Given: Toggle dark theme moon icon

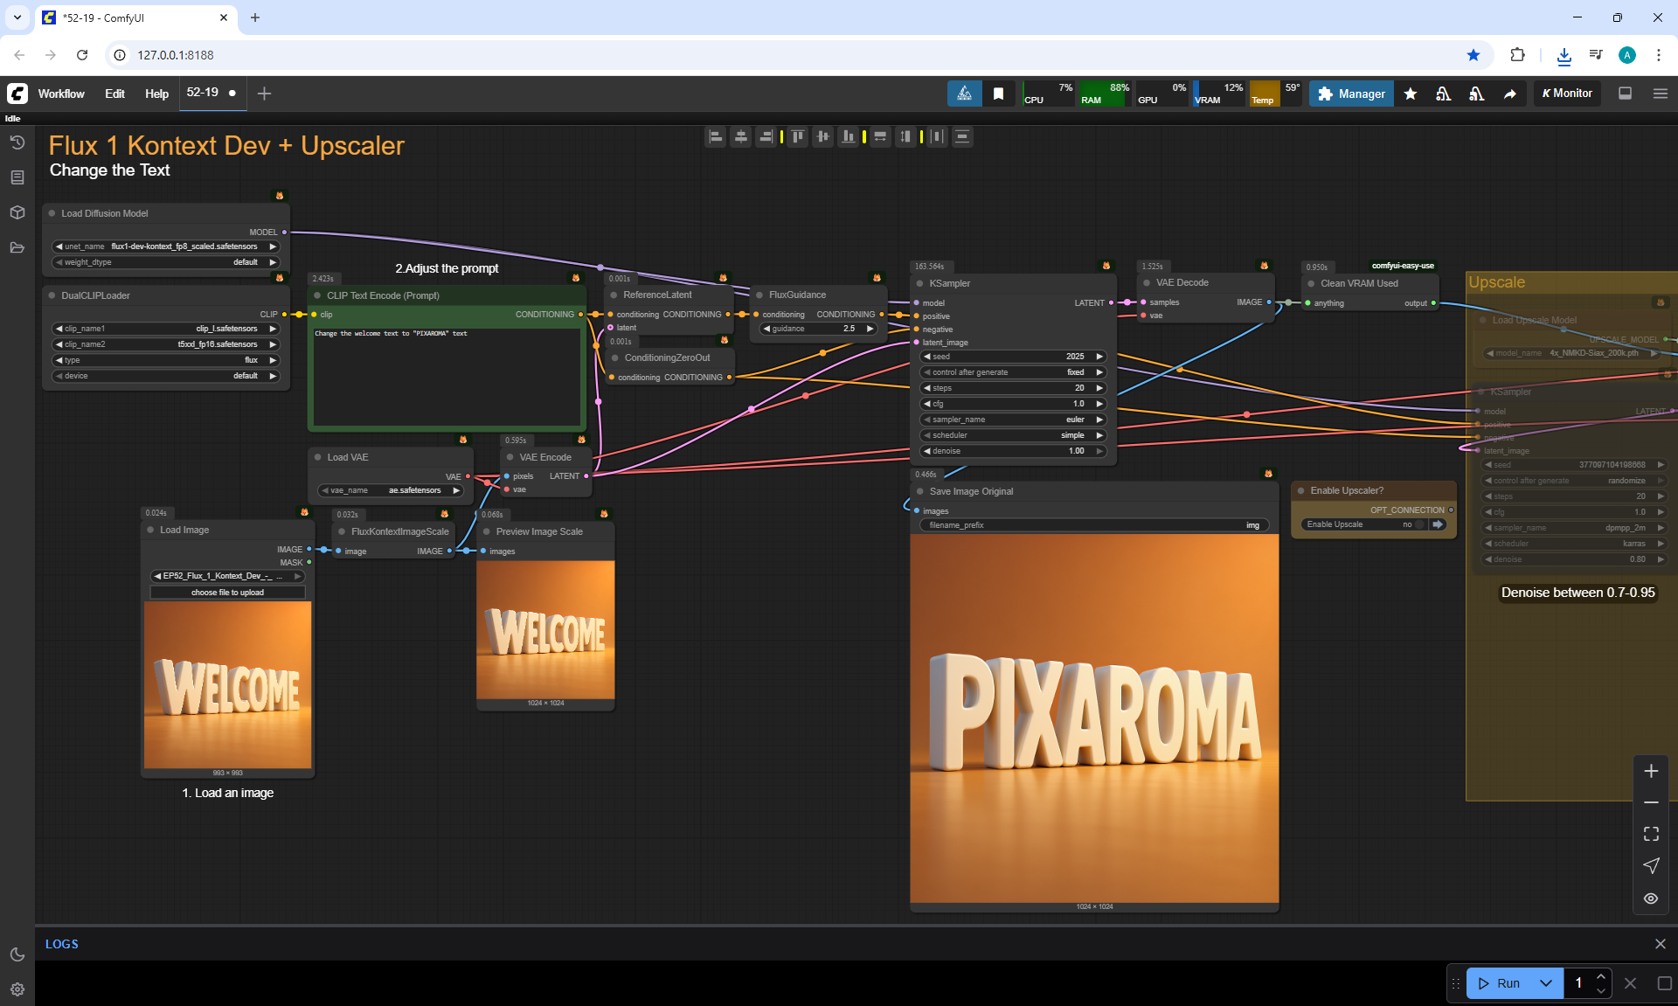Looking at the screenshot, I should point(17,954).
